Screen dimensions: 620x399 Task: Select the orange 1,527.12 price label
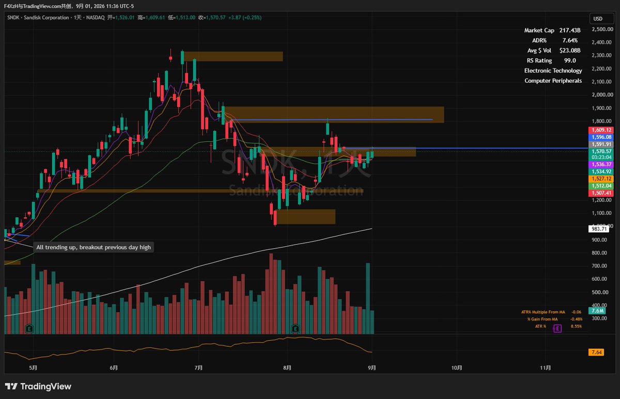pos(601,179)
